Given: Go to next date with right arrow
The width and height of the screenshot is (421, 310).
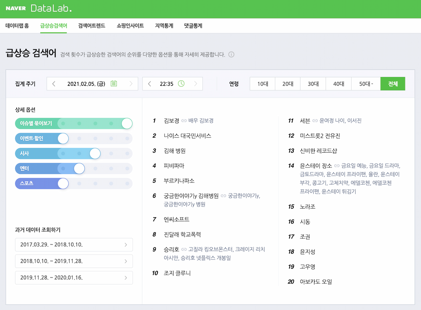Looking at the screenshot, I should coord(131,84).
